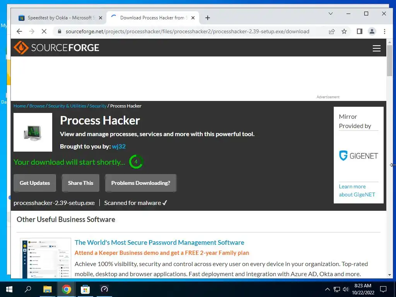396x297 pixels.
Task: Go back to previous page in Chrome
Action: point(19,31)
